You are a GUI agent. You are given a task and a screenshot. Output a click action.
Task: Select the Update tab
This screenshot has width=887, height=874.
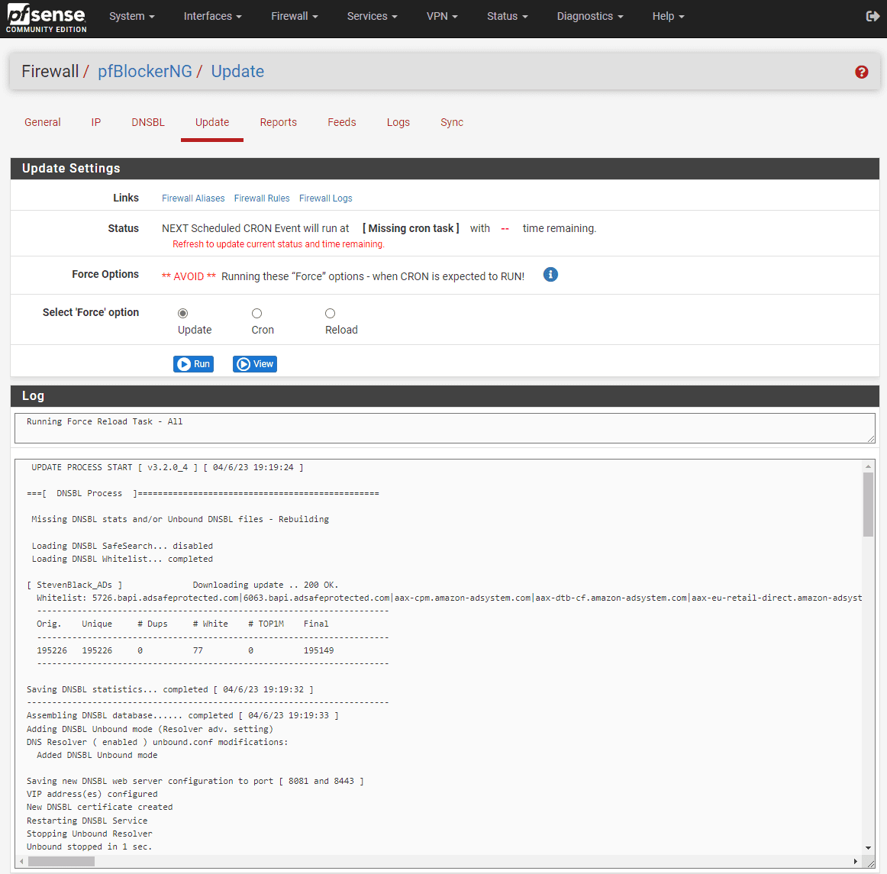[x=212, y=122]
